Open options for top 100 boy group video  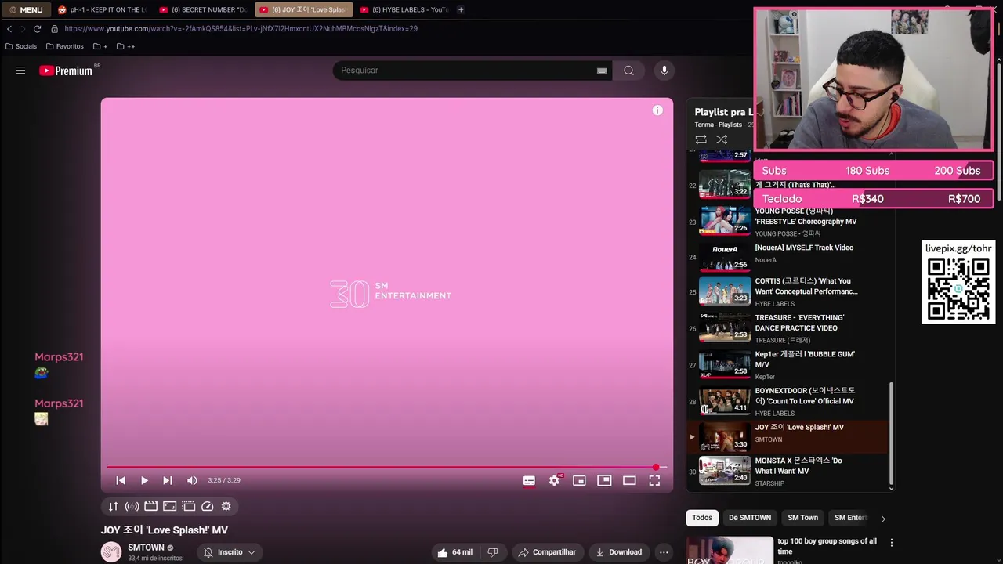(x=891, y=542)
